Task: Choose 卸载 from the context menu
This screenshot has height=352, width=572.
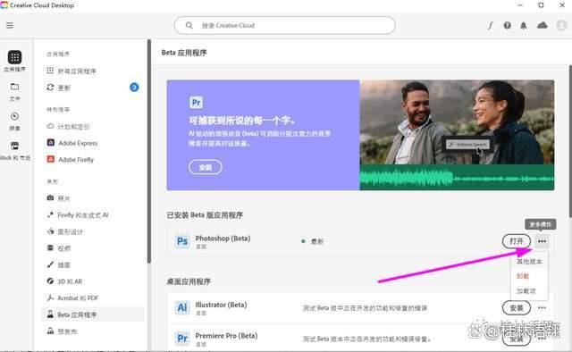Action: click(522, 276)
